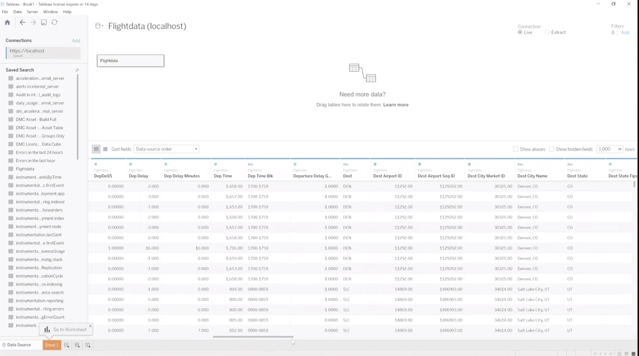Click the Dest City Market ID type icon
Viewport: 639px width, 356px height.
(469, 164)
